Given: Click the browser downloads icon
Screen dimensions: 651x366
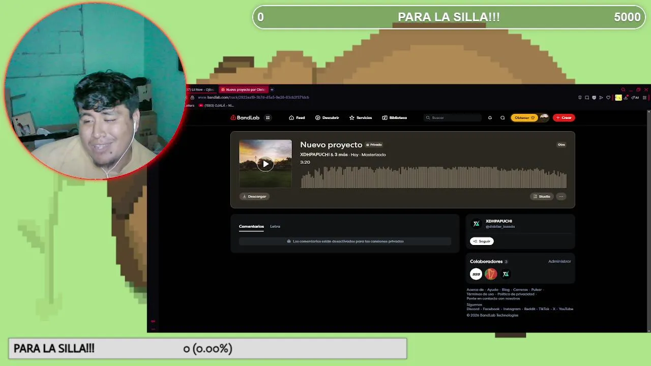Looking at the screenshot, I should tap(626, 98).
